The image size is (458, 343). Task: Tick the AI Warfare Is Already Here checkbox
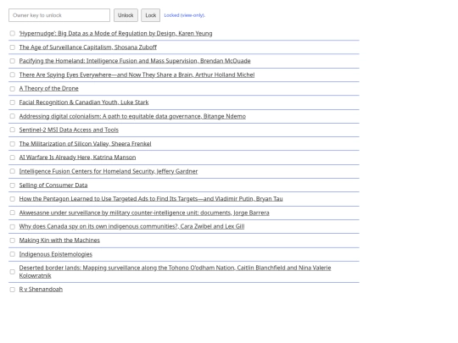[12, 158]
